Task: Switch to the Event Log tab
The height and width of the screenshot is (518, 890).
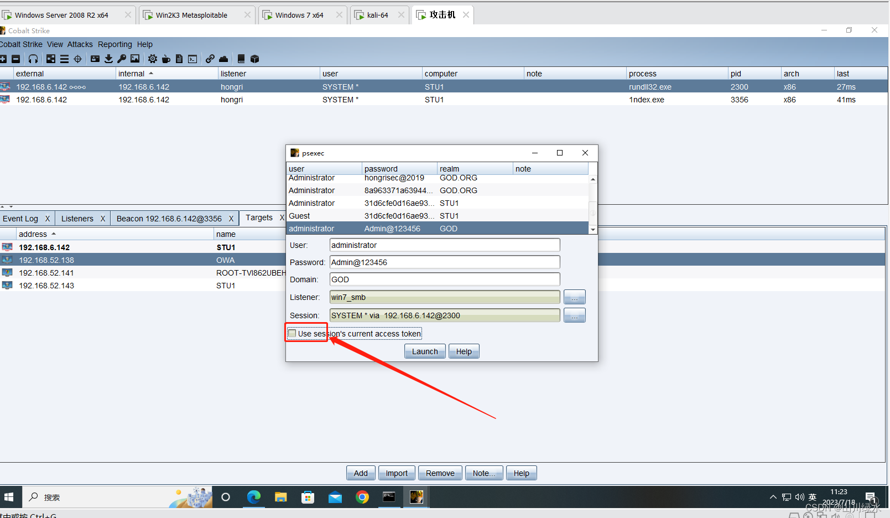Action: (20, 219)
